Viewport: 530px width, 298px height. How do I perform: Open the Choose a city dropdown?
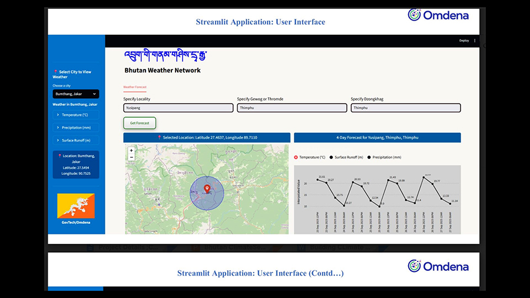[x=75, y=94]
